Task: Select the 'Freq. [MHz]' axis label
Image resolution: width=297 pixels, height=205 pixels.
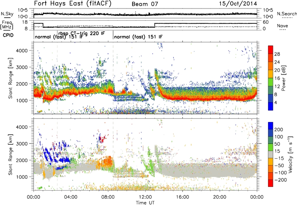Action: click(7, 25)
